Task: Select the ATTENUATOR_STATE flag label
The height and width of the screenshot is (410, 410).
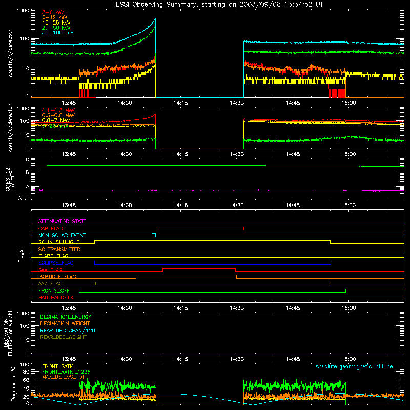Action: pos(62,221)
